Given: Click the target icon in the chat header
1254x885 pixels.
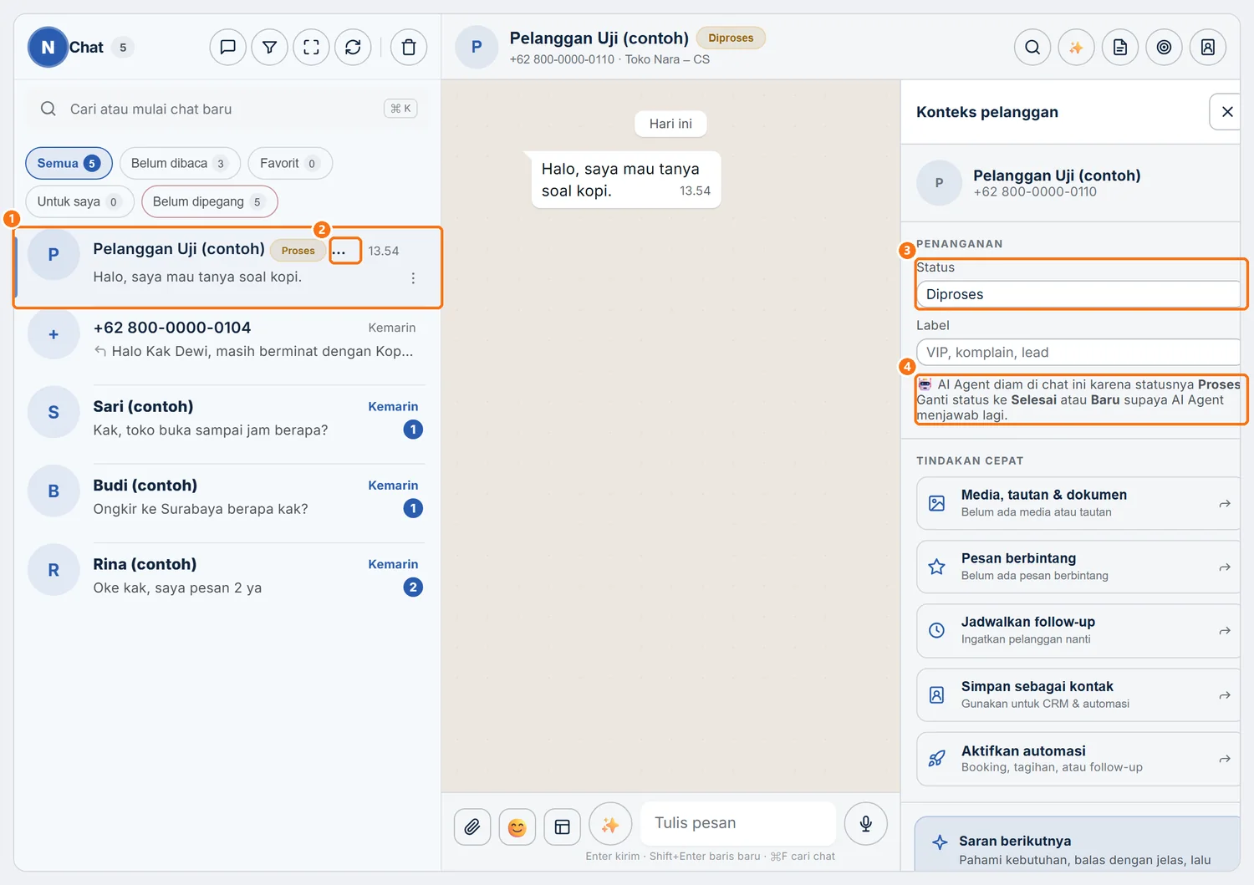Looking at the screenshot, I should pos(1164,48).
